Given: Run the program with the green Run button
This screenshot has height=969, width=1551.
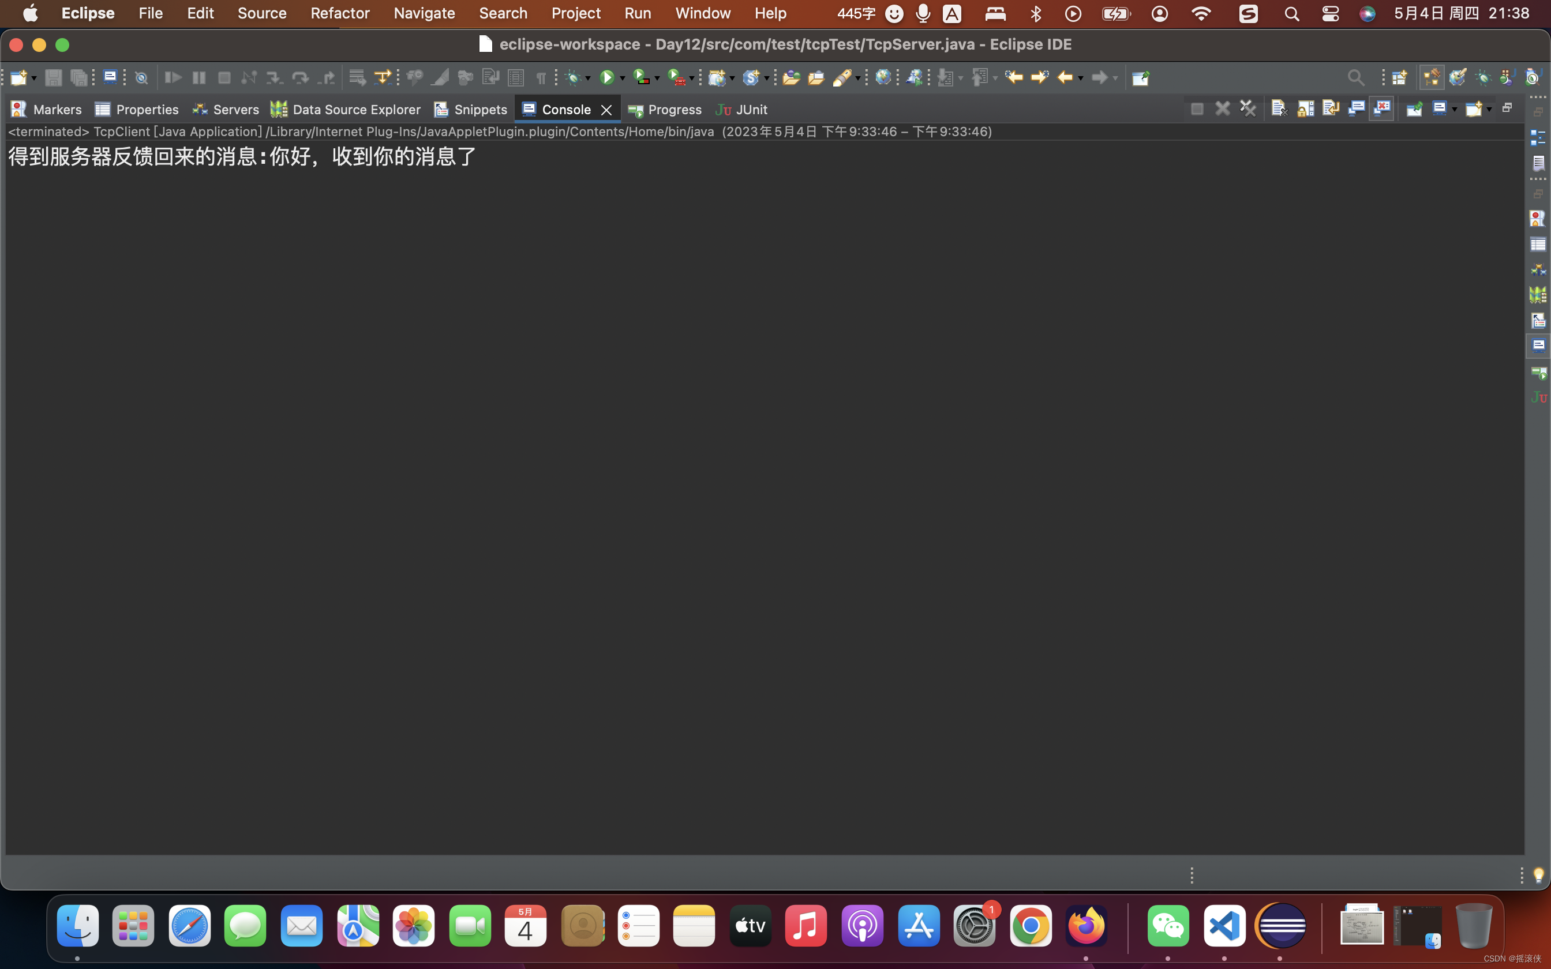Looking at the screenshot, I should (606, 77).
